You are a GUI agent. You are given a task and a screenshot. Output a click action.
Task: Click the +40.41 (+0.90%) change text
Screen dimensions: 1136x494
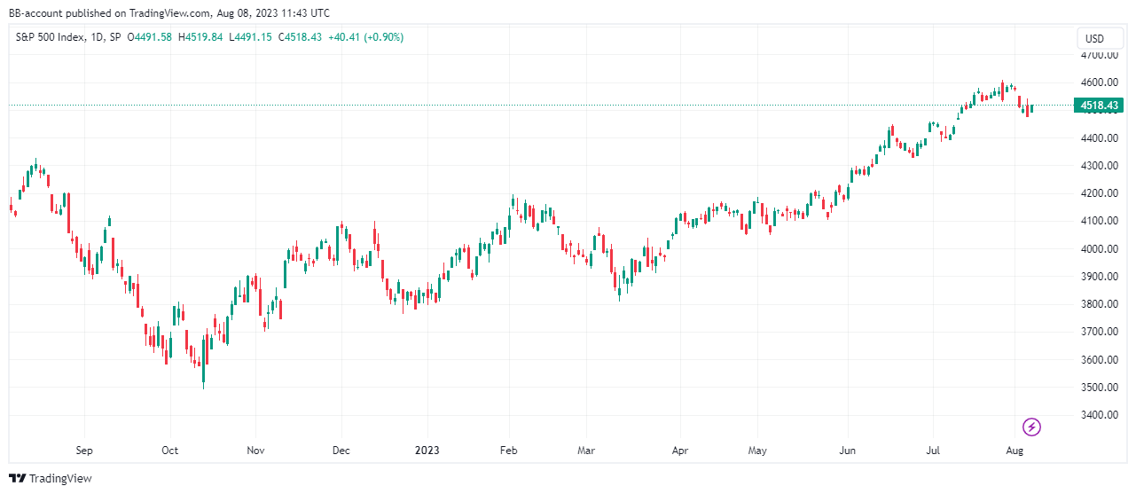[x=365, y=37]
